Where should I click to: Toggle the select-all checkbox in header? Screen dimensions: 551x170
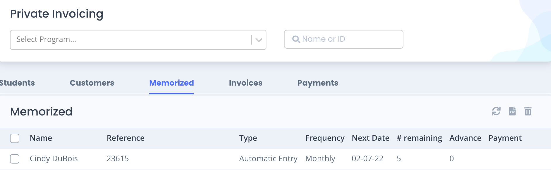pos(15,138)
